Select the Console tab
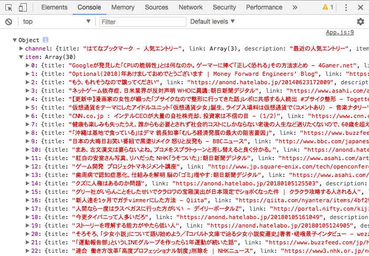The height and width of the screenshot is (256, 369). (89, 7)
